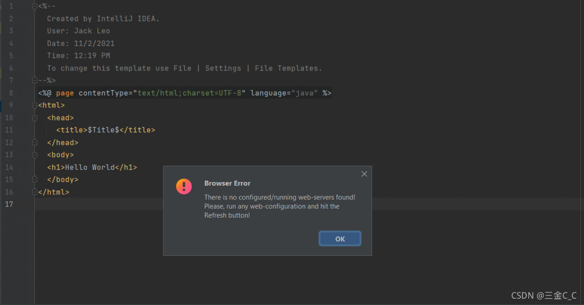Click line number 8 in gutter
The height and width of the screenshot is (305, 584).
coord(10,93)
